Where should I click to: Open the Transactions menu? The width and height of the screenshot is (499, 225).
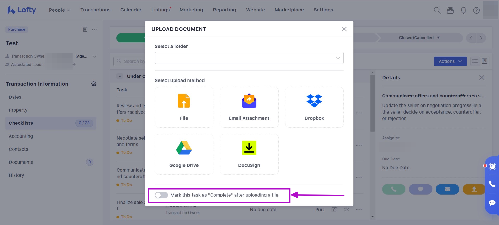[x=95, y=10]
